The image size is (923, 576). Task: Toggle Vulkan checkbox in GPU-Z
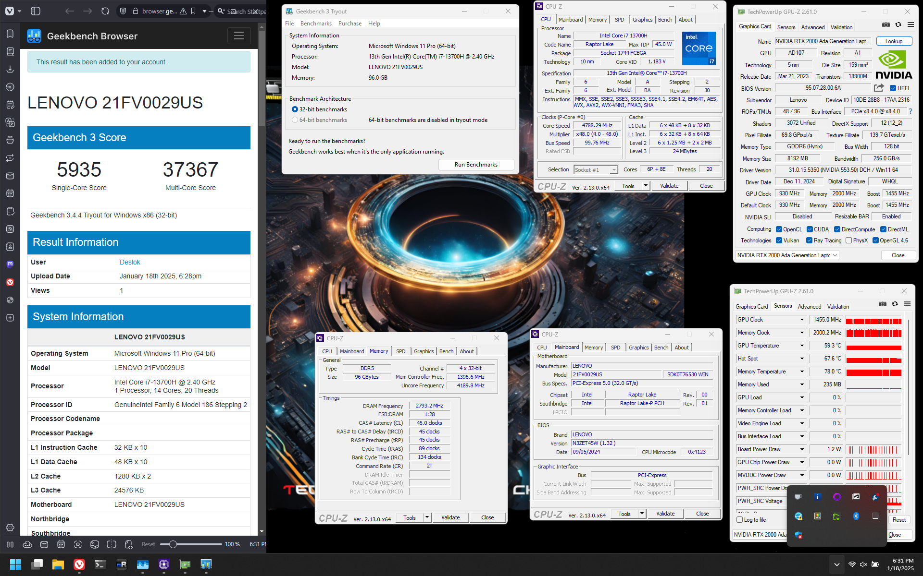click(779, 240)
